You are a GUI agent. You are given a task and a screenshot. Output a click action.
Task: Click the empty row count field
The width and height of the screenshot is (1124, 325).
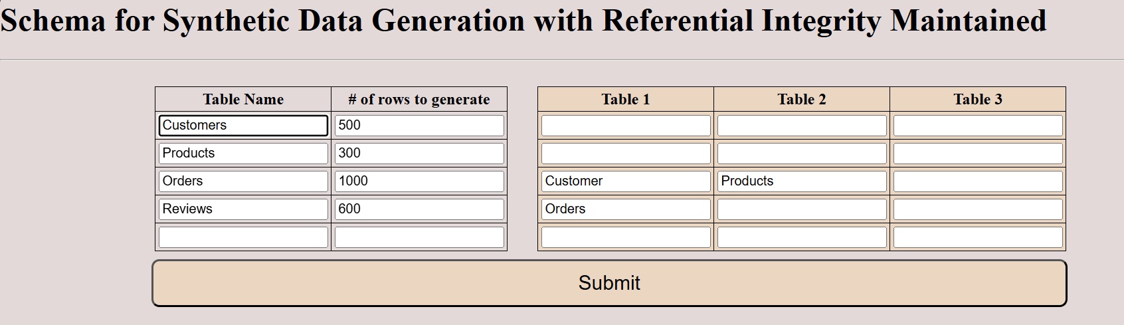click(419, 237)
